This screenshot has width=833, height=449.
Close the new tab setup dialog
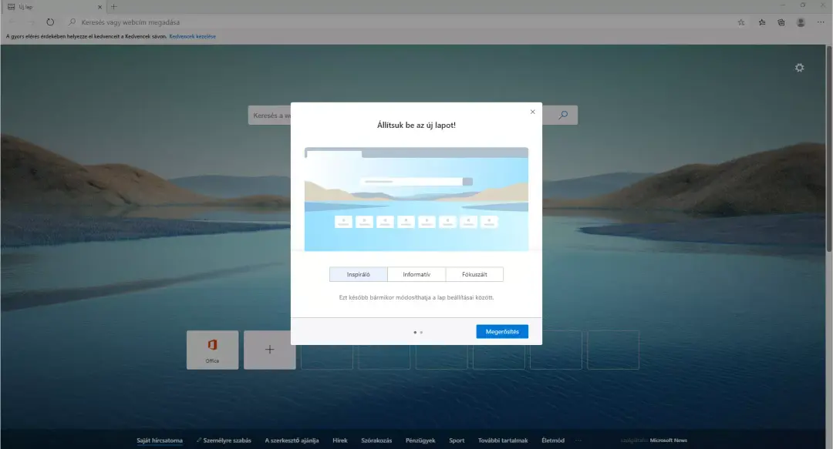tap(532, 112)
